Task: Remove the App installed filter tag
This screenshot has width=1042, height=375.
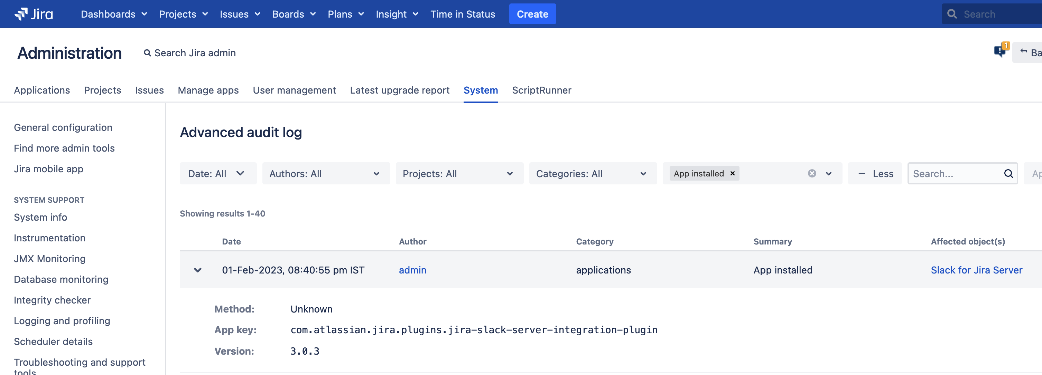Action: (732, 173)
